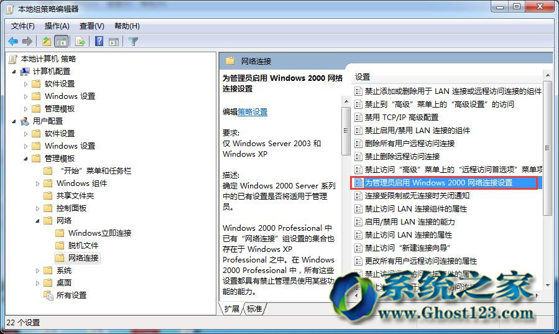Open the 策略设置 link
Image resolution: width=559 pixels, height=334 pixels.
252,112
